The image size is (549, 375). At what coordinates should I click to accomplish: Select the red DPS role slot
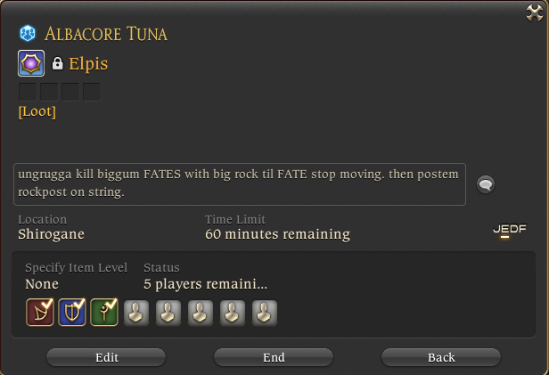pyautogui.click(x=40, y=313)
